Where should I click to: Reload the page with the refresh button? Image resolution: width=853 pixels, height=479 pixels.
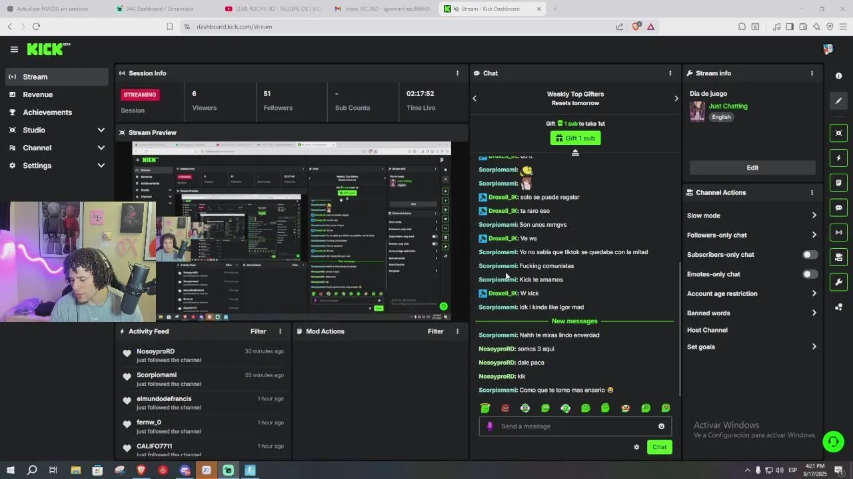coord(36,27)
